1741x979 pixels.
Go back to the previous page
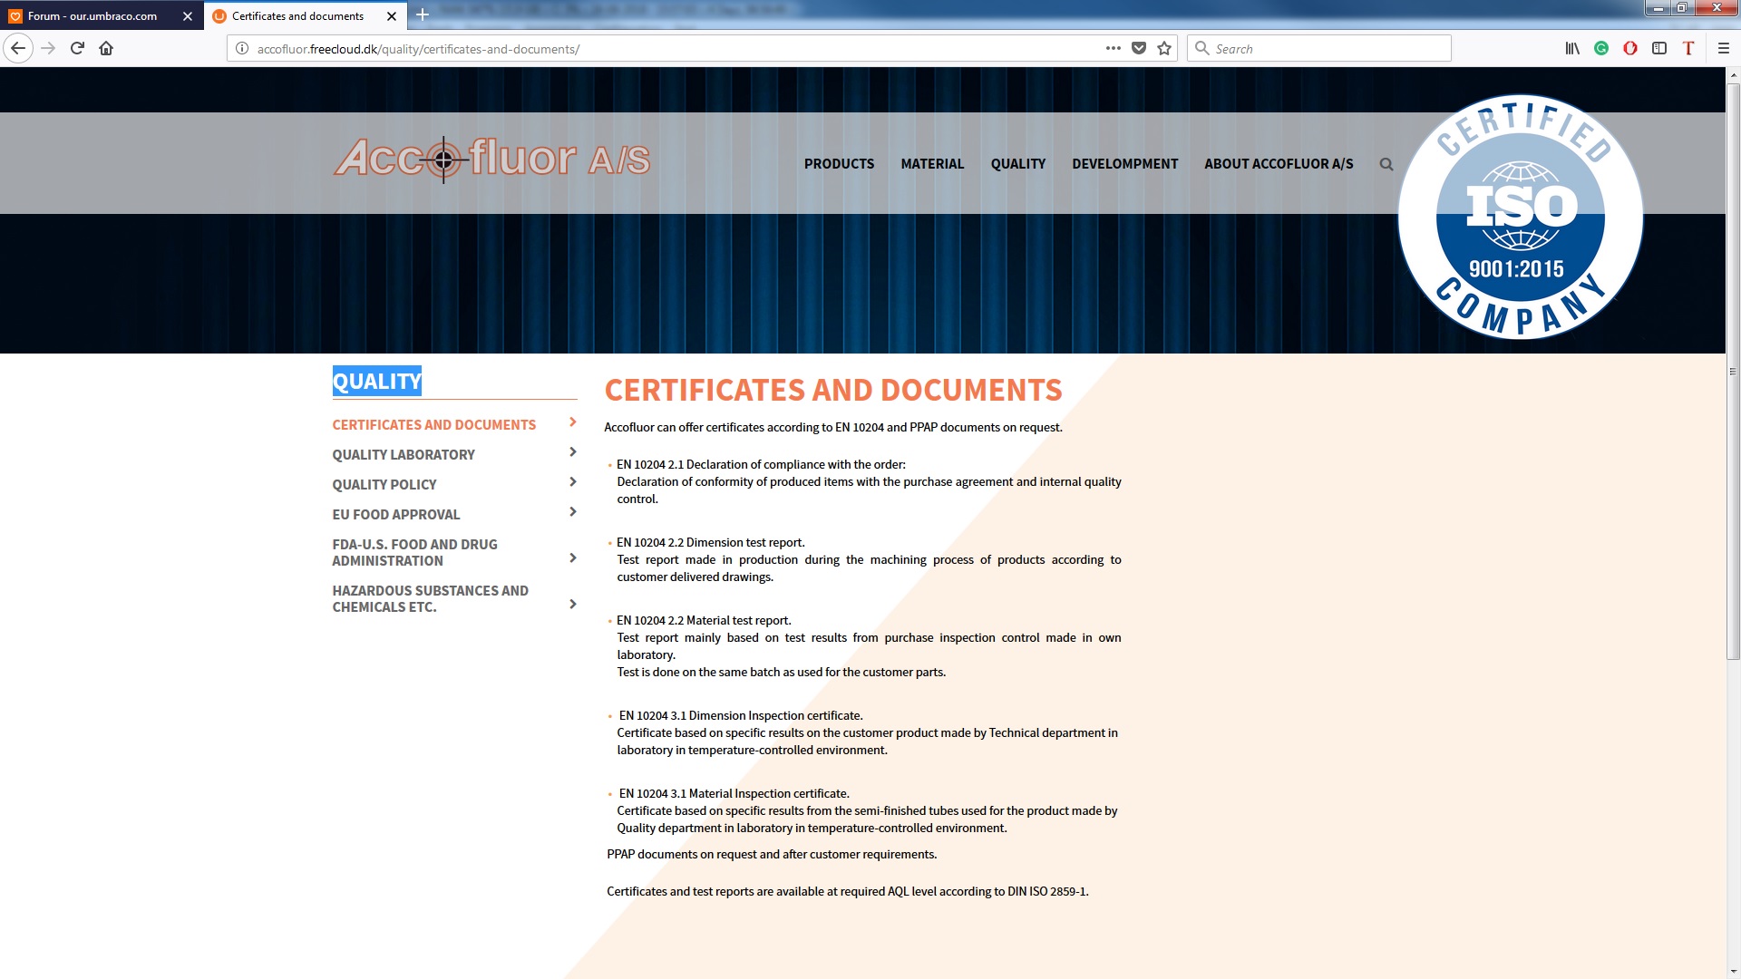pos(18,48)
